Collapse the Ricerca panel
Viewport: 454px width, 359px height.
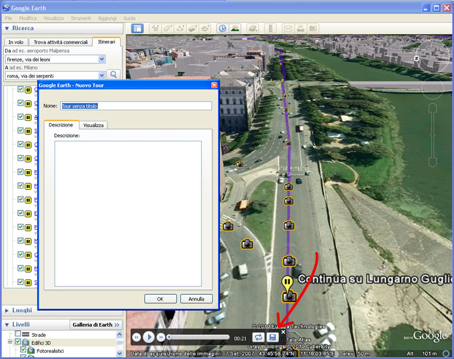(x=7, y=29)
